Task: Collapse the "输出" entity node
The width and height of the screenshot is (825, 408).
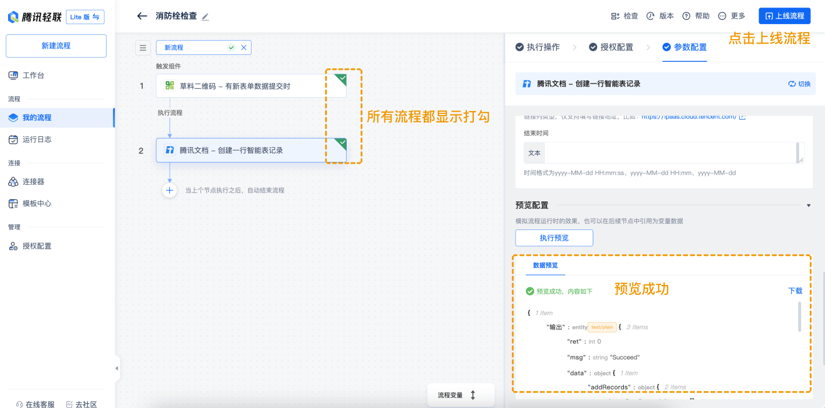Action: coord(620,327)
